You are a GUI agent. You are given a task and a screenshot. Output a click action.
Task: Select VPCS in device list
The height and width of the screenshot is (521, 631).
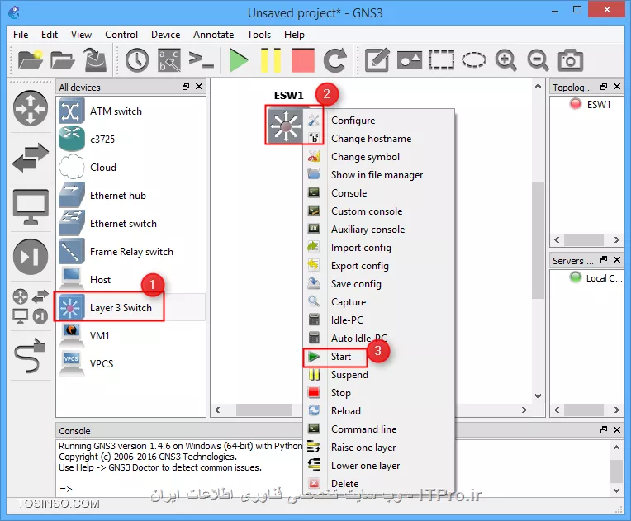click(131, 363)
